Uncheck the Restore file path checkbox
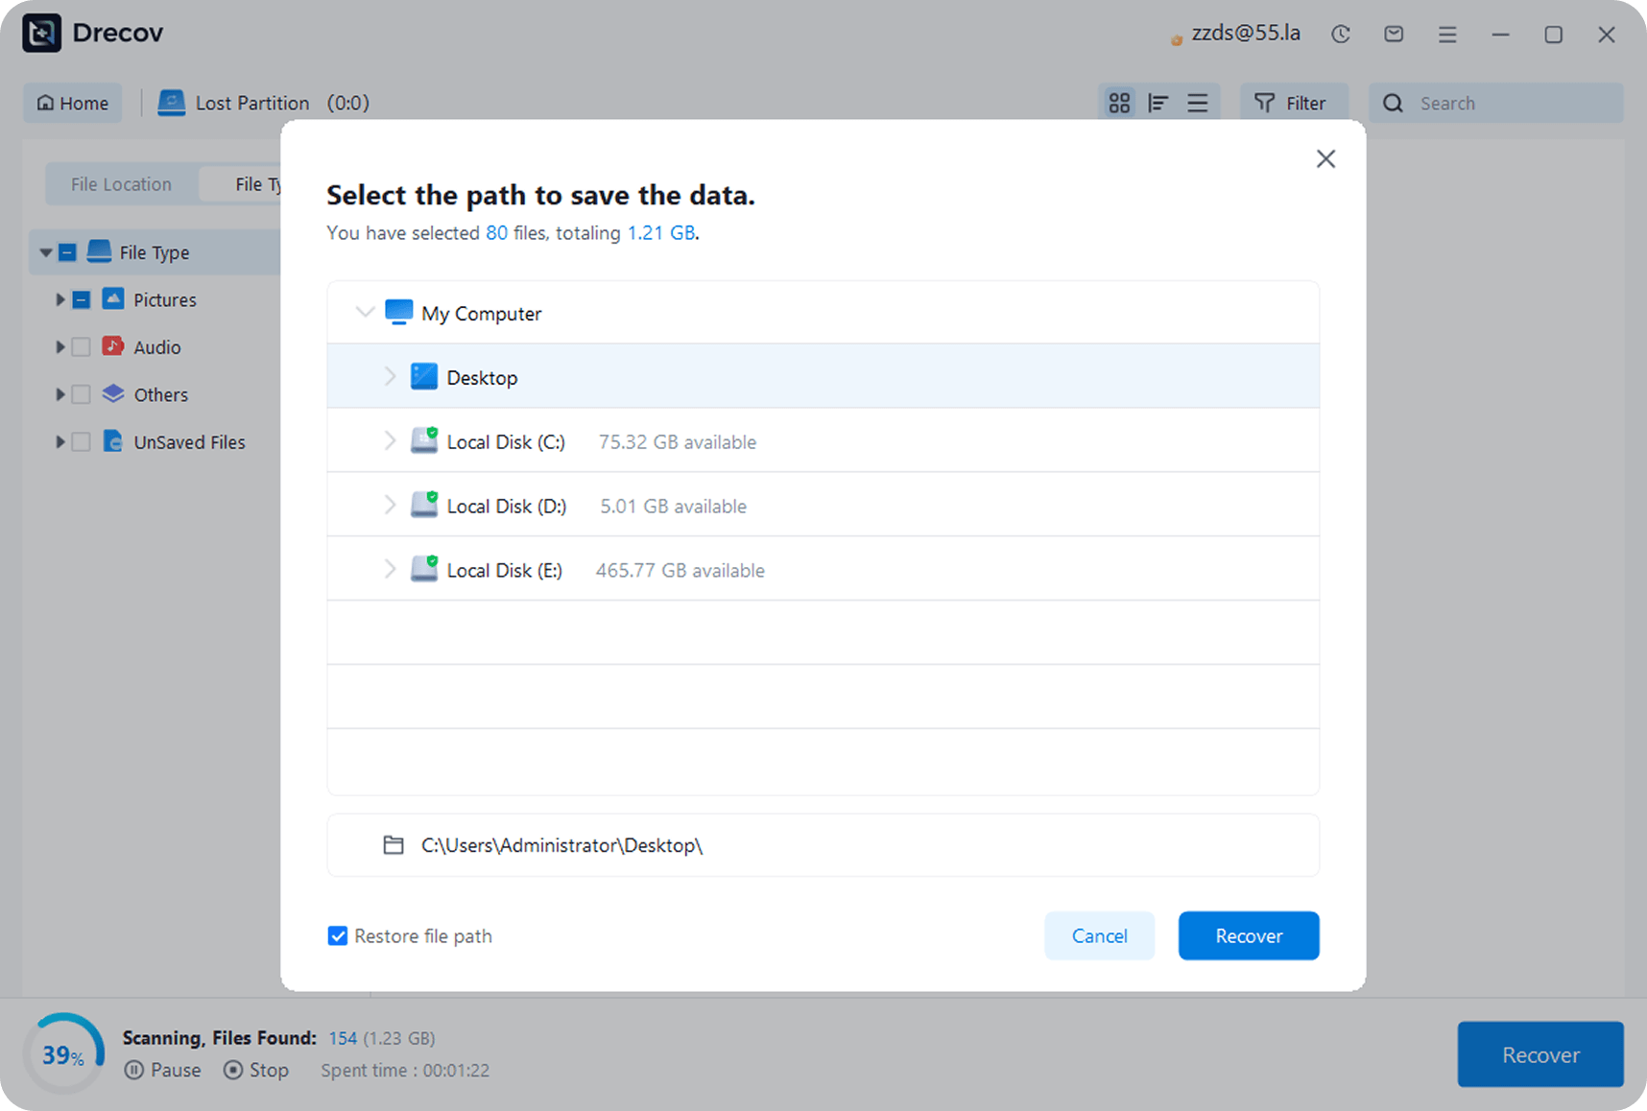 (x=338, y=935)
